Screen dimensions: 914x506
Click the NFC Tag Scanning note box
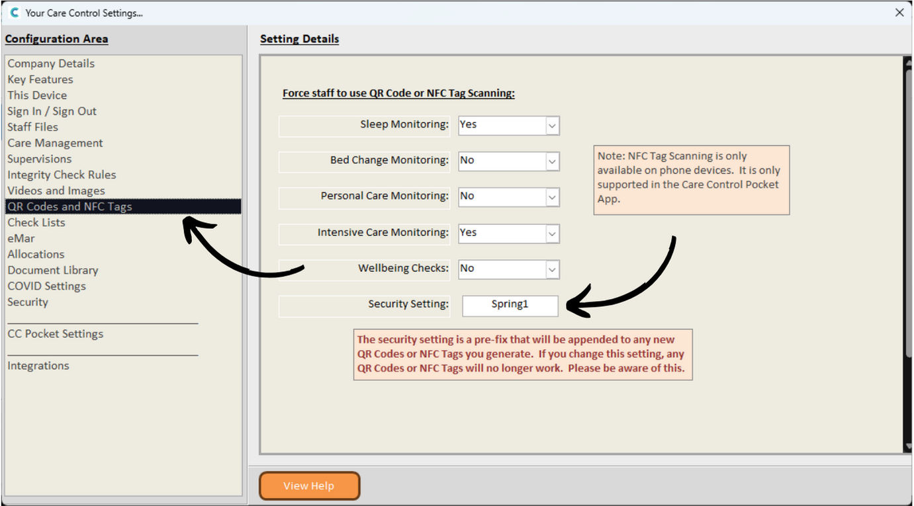pos(692,180)
